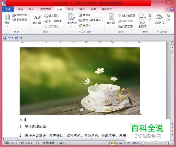The height and width of the screenshot is (147, 176).
Task: Switch to the 审阅 review tab
Action: (x=82, y=9)
